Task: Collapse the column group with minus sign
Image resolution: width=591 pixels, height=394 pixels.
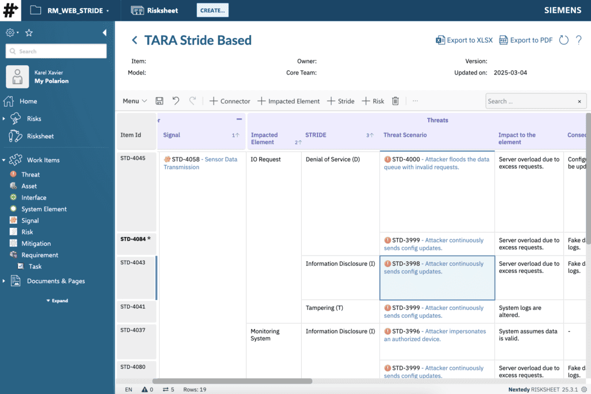Action: [239, 119]
